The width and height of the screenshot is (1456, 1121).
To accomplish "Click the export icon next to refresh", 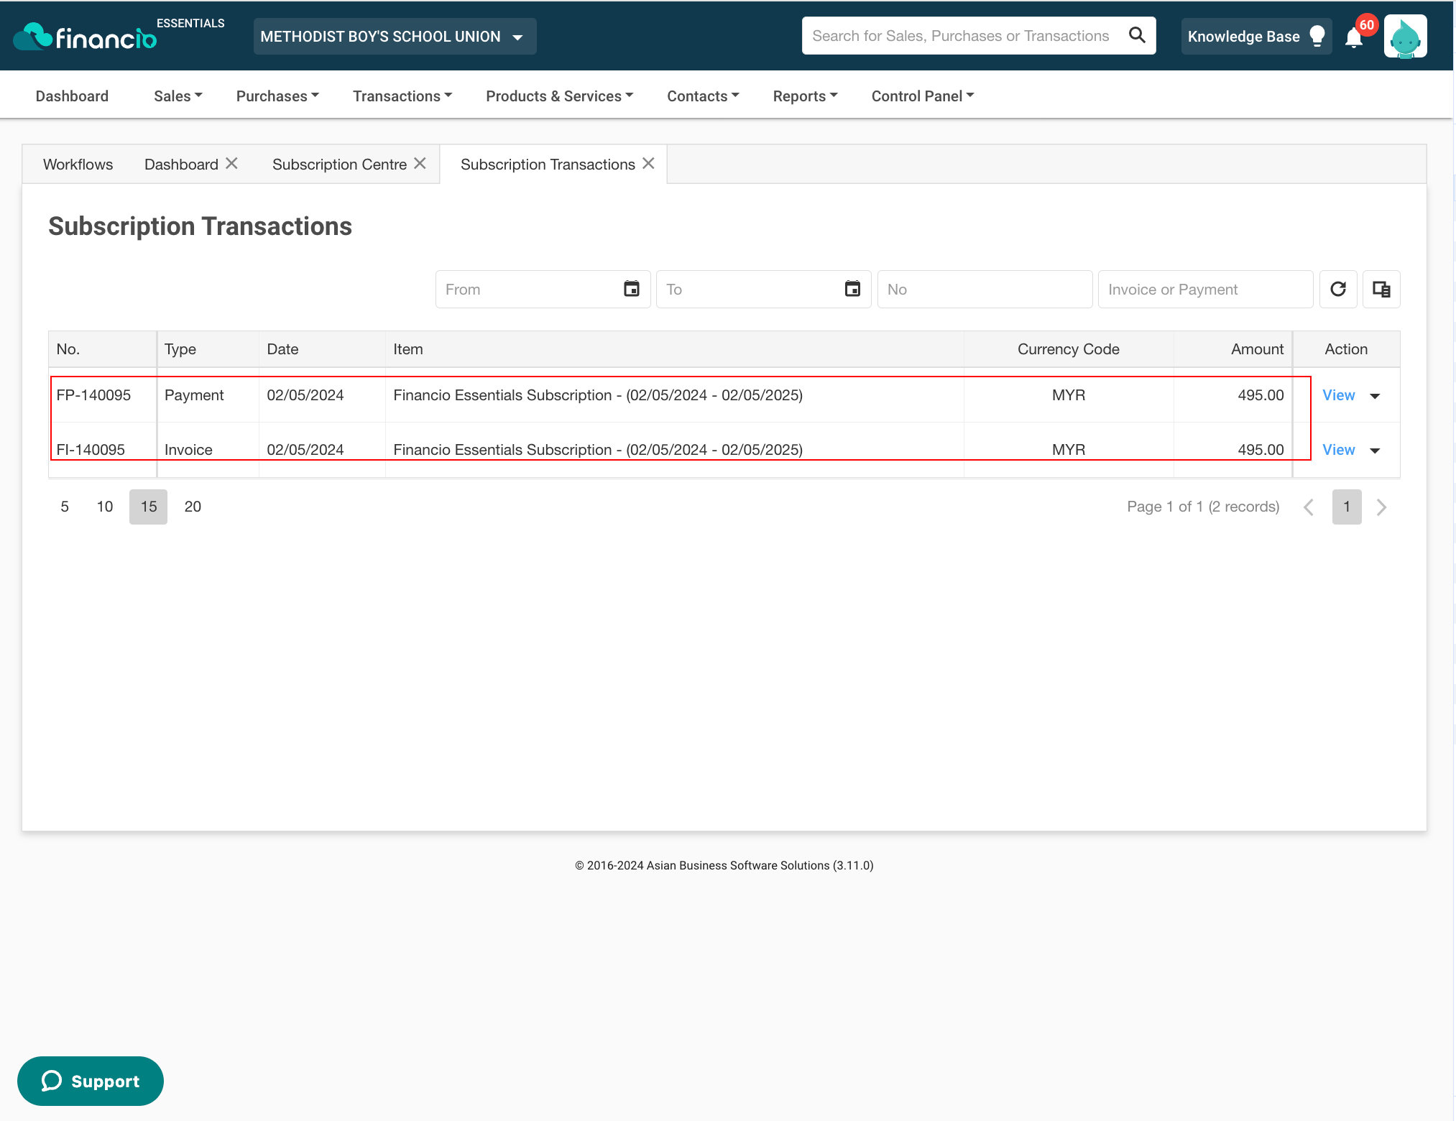I will [x=1381, y=289].
